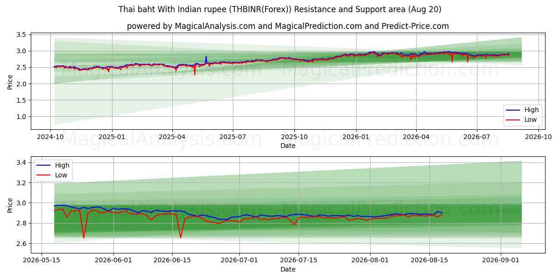
Task: Click the '2.8' price tick on the bottom chart
Action: pos(21,224)
